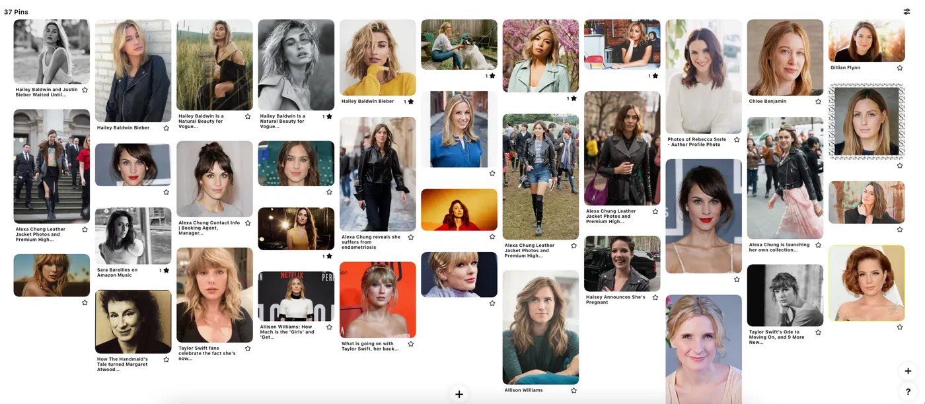Click the plus button above the help icon
The width and height of the screenshot is (925, 404).
[x=908, y=371]
